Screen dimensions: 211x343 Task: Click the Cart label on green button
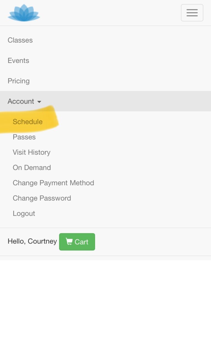[x=81, y=242]
